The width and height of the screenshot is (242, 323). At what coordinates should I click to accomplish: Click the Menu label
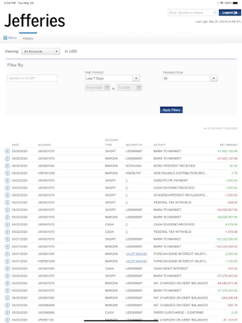(12, 38)
